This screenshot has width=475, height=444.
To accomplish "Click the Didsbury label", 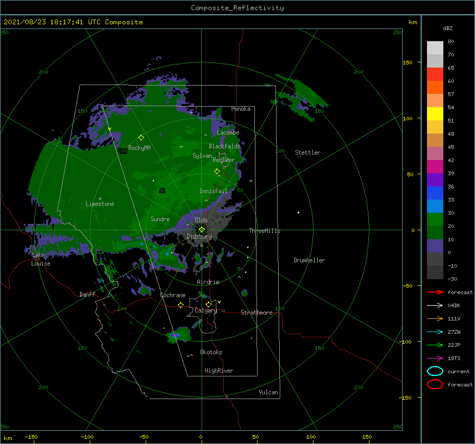I will click(199, 237).
